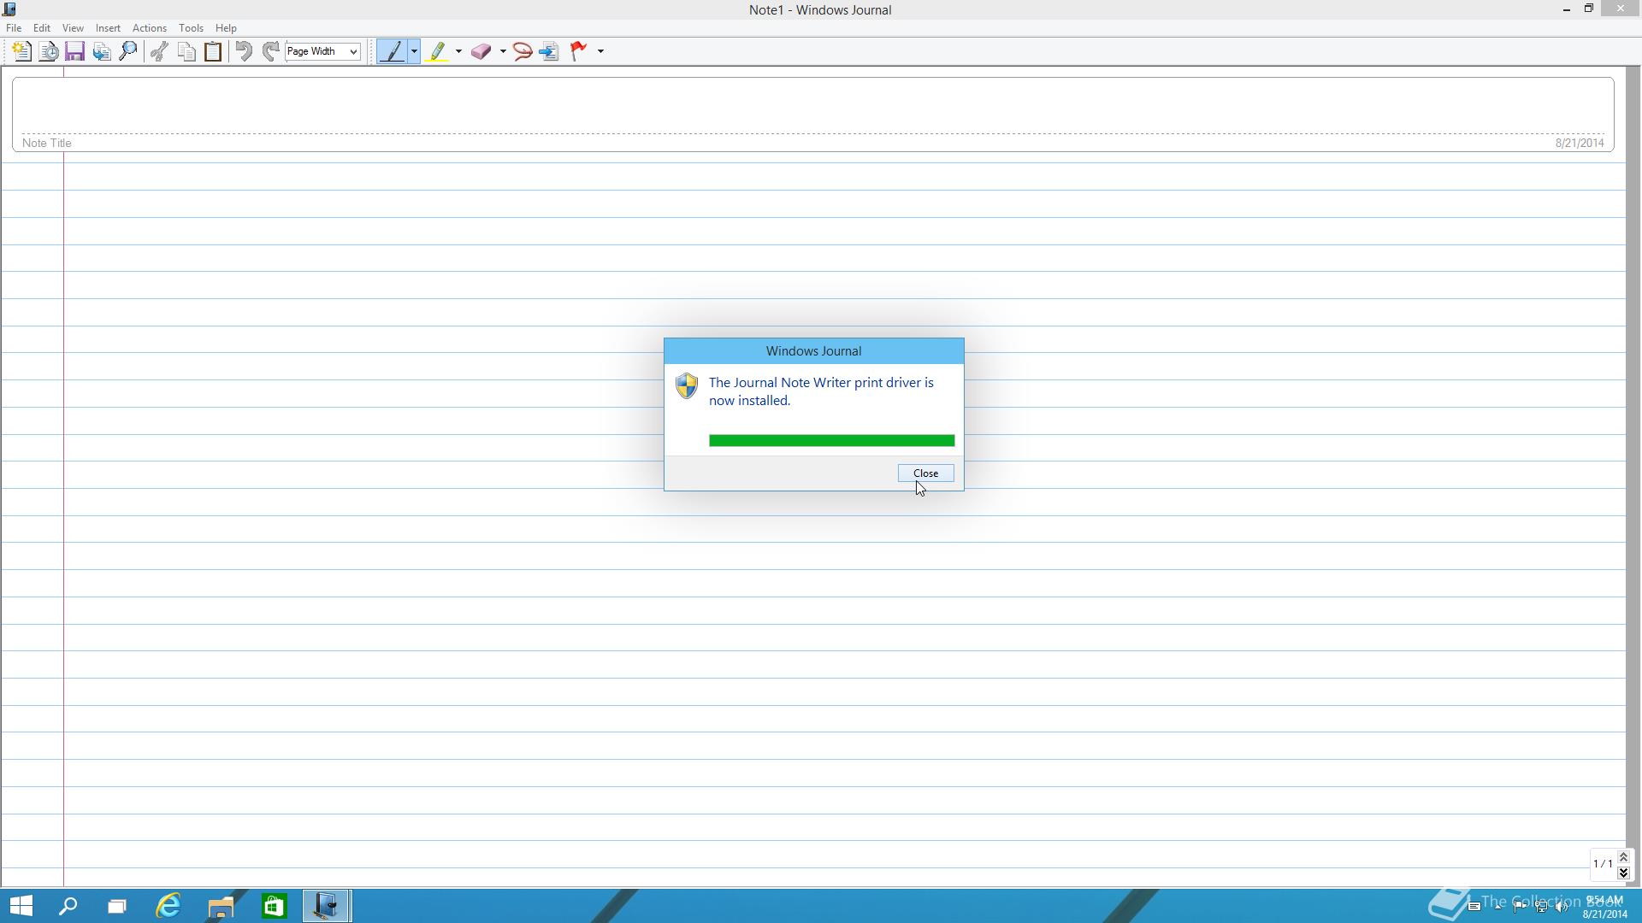Click the UAC shield icon in dialog
The width and height of the screenshot is (1642, 923).
(687, 385)
